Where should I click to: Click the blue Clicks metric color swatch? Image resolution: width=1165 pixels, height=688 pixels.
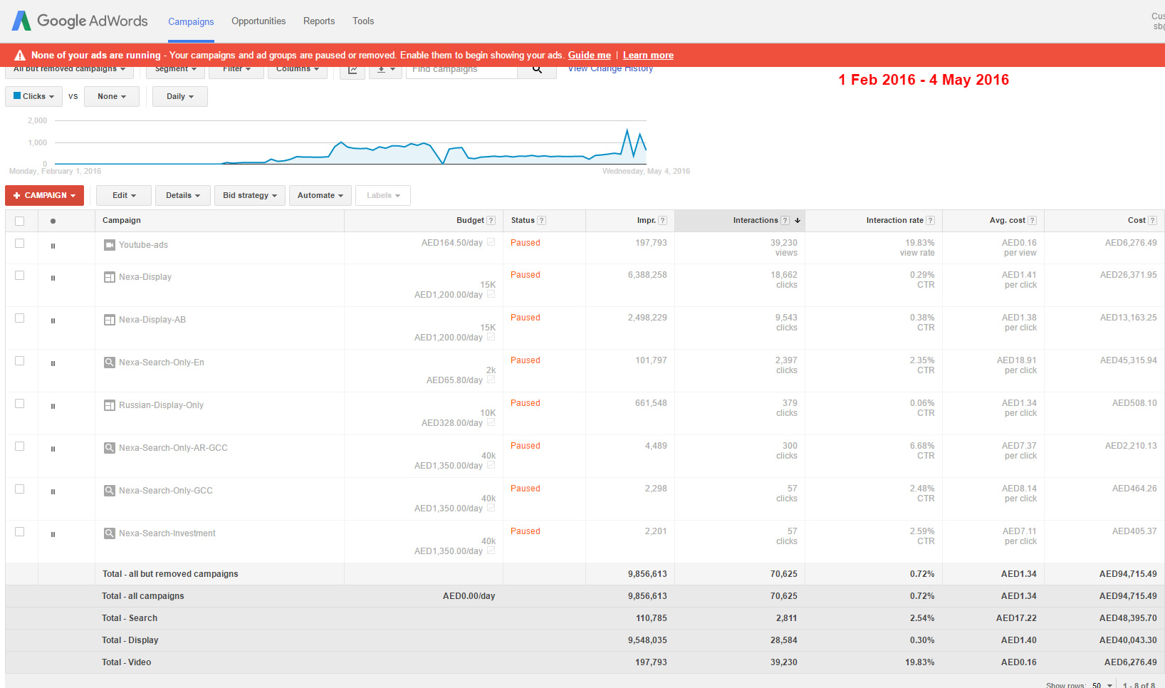pos(17,95)
